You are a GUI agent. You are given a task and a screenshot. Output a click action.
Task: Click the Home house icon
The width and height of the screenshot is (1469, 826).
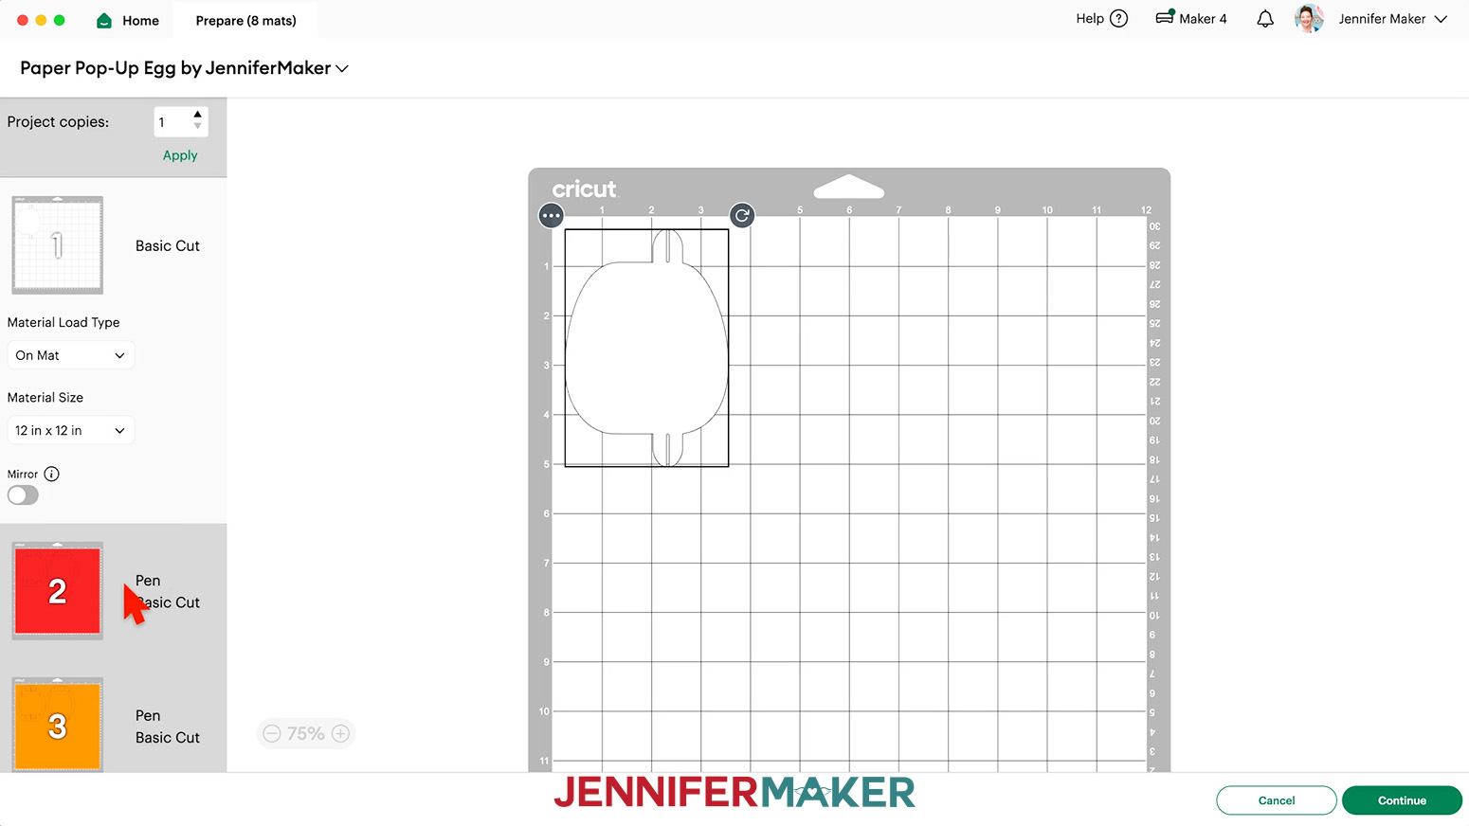coord(104,20)
